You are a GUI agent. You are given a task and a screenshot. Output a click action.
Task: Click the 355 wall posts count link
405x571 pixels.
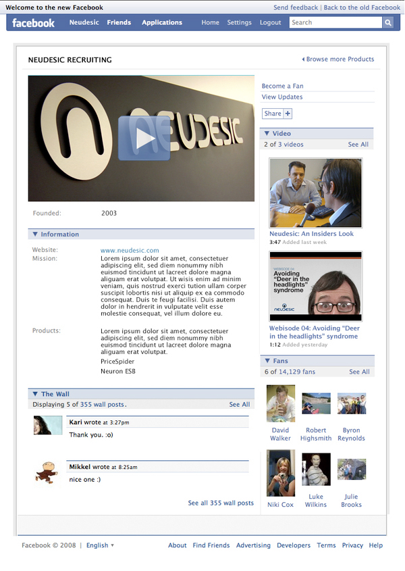pyautogui.click(x=102, y=404)
